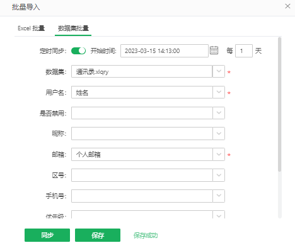The image size is (295, 250).
Task: Expand the 是否禁用 dropdown arrow
Action: 219,113
